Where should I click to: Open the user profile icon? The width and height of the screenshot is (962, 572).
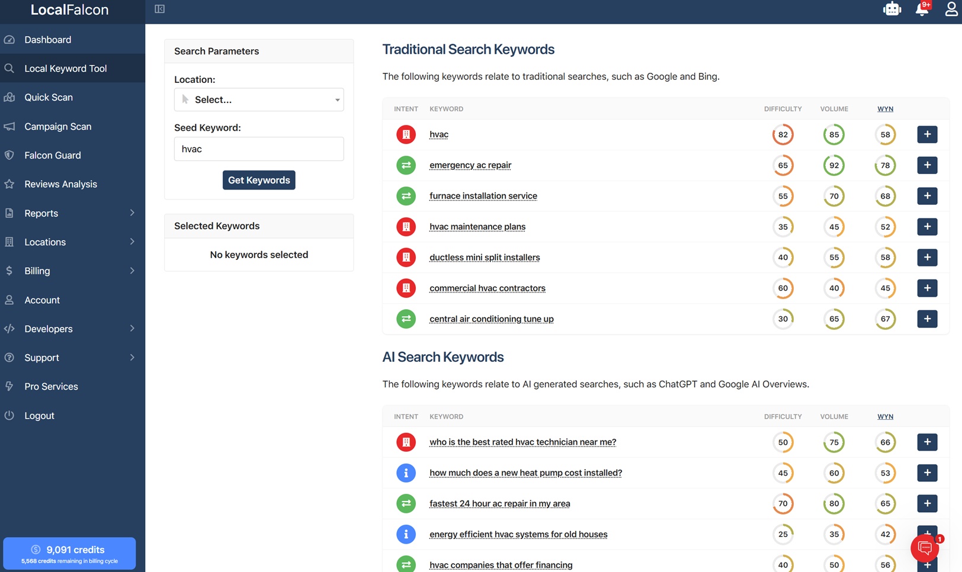click(x=951, y=9)
